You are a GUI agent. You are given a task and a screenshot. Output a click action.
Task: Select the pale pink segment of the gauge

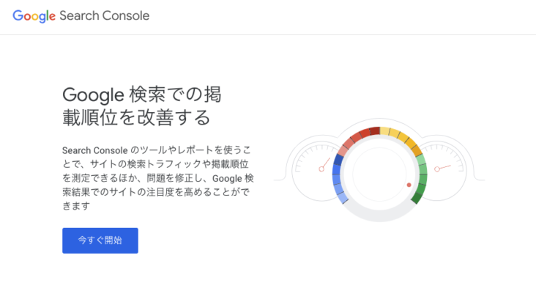click(343, 151)
